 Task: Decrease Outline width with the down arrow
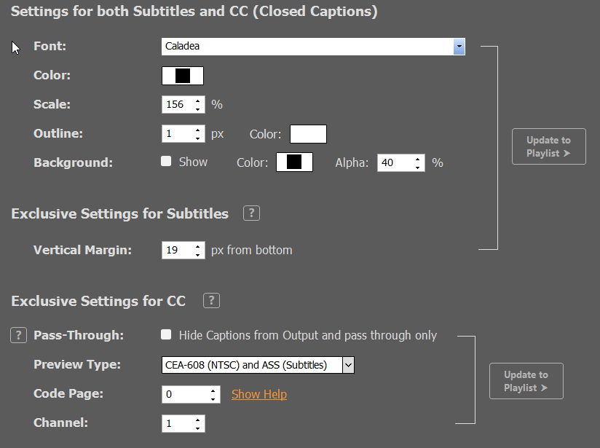197,138
